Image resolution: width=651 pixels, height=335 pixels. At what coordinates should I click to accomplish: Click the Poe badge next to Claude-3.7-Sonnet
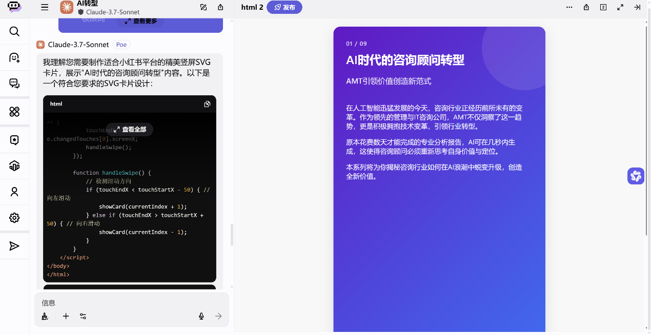[x=121, y=45]
